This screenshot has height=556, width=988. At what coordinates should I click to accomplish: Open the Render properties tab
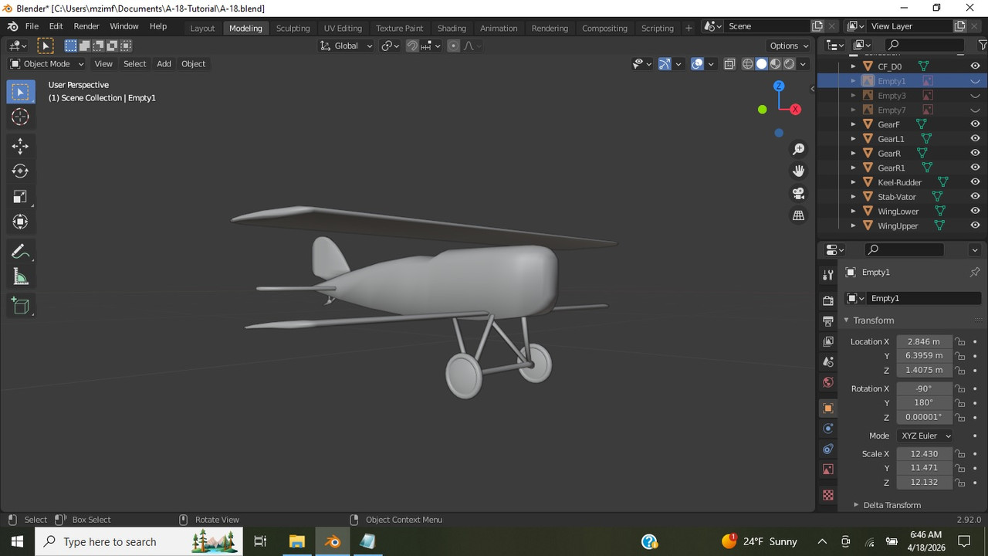point(828,300)
